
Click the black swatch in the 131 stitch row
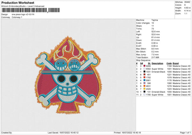point(144,92)
